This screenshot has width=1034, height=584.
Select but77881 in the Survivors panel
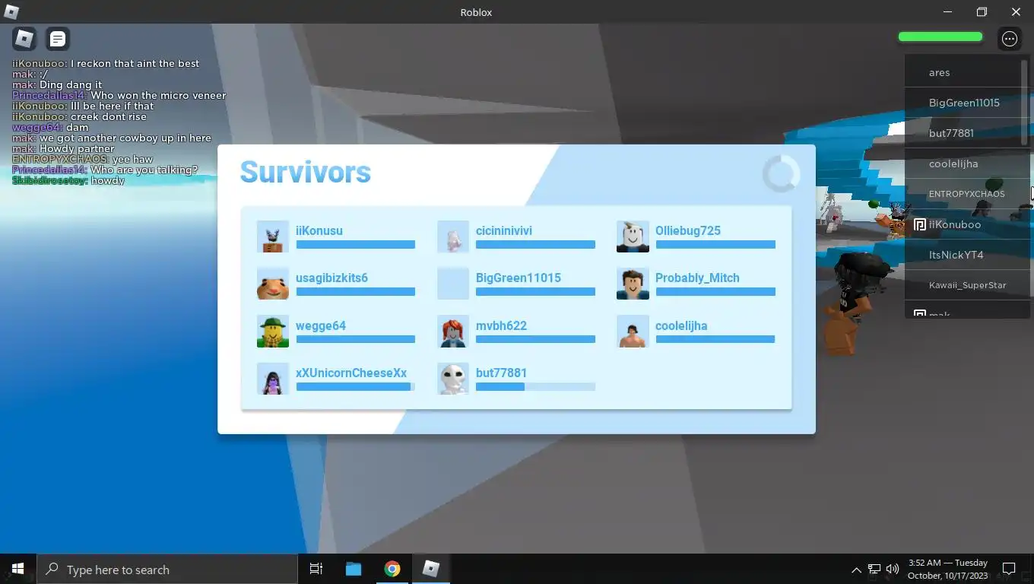tap(501, 373)
